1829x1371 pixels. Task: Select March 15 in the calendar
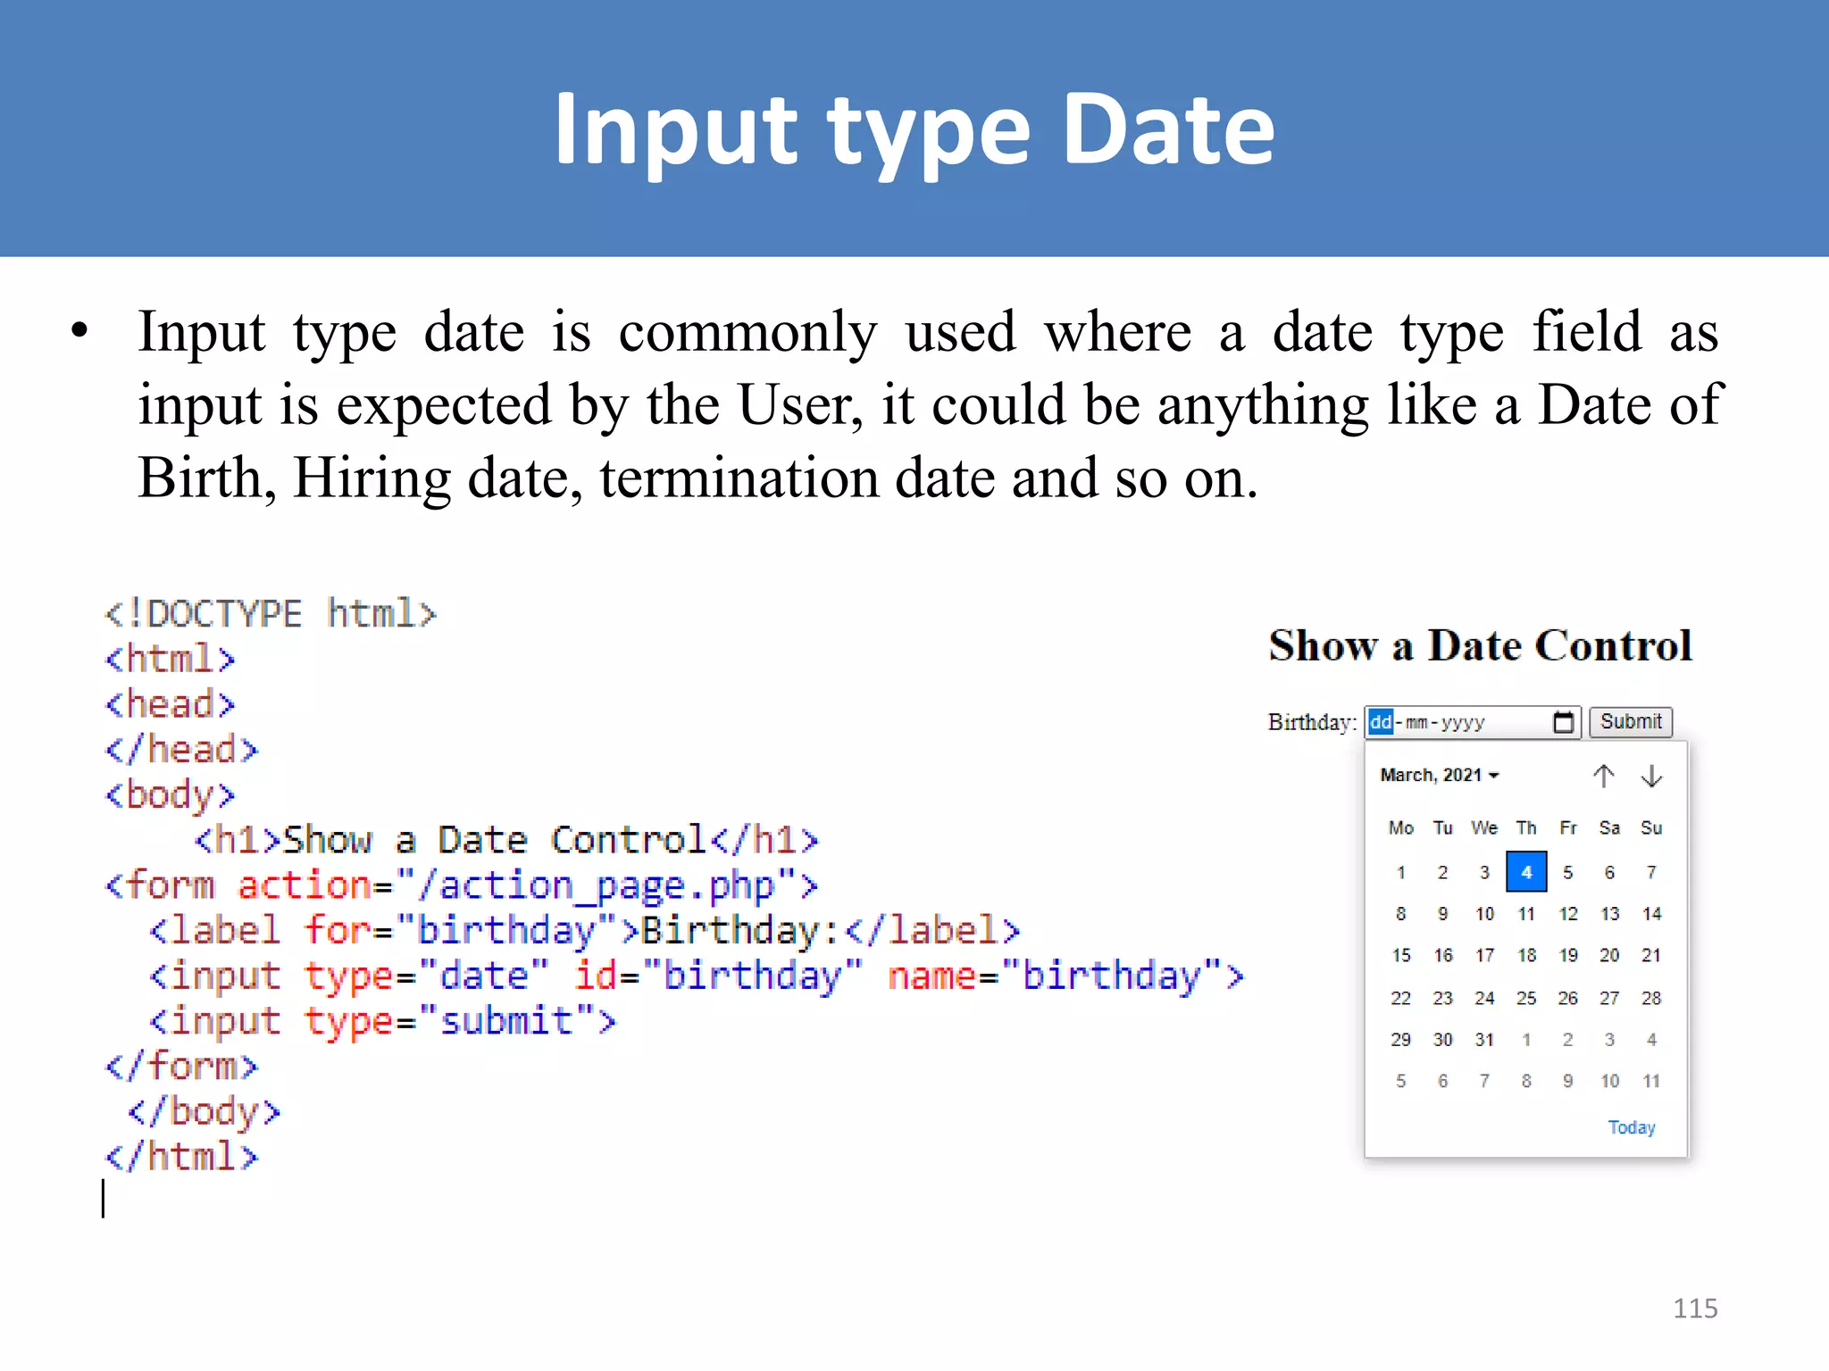click(1401, 956)
